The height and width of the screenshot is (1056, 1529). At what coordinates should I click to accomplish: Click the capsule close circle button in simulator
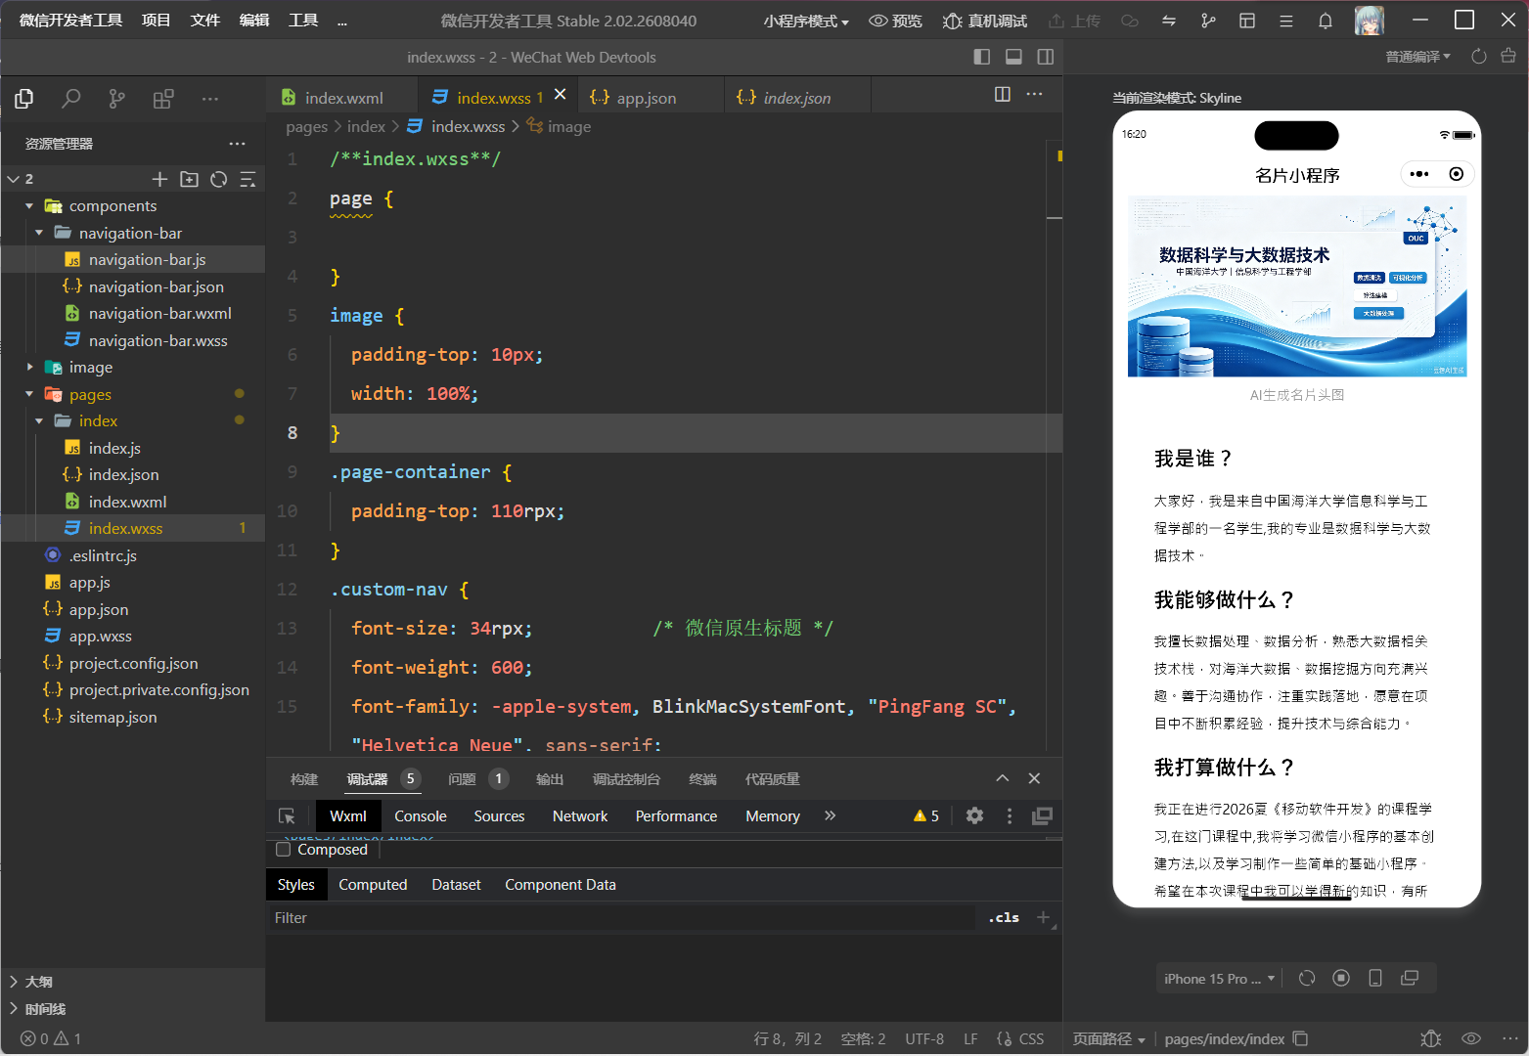coord(1457,174)
